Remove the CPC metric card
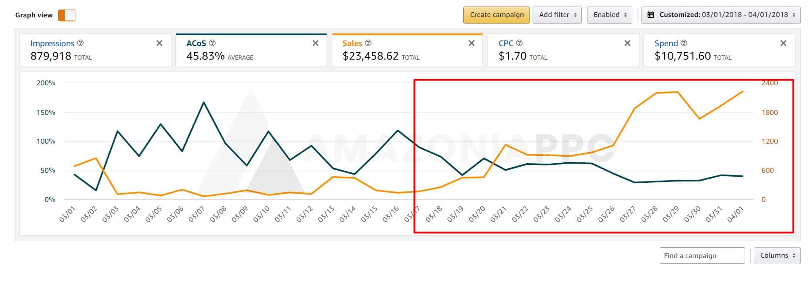The height and width of the screenshot is (282, 810). coord(628,43)
